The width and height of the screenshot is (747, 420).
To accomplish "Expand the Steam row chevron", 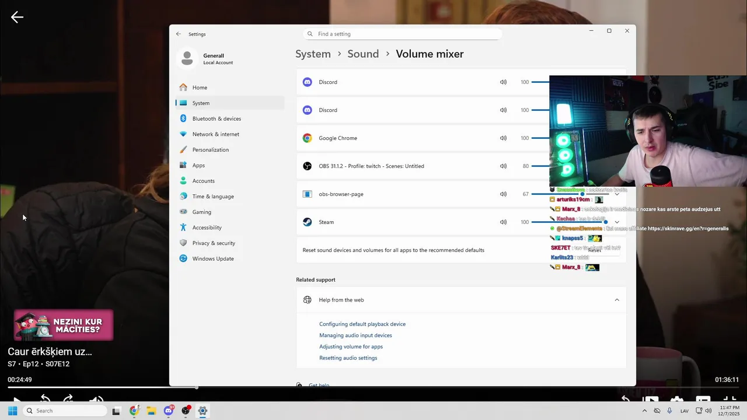I will point(617,222).
